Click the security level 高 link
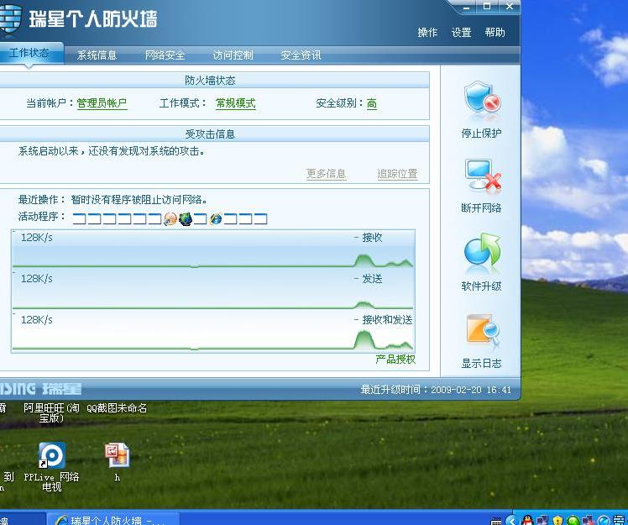 click(372, 103)
